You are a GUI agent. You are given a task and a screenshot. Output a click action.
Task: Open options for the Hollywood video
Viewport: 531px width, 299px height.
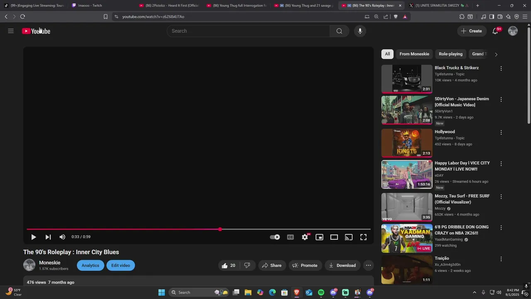pos(501,132)
